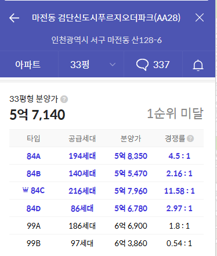Click the 5억 6,780 price
The image size is (217, 256).
(x=131, y=208)
